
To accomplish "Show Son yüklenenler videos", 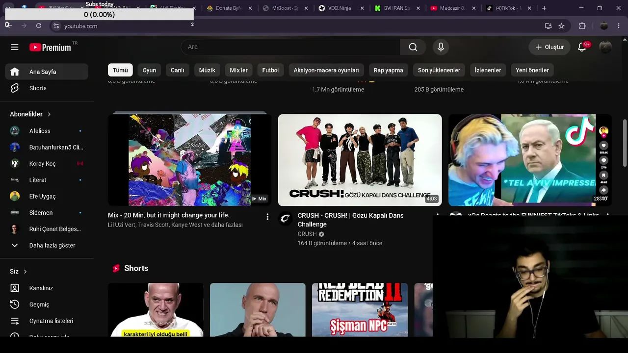I will click(439, 70).
